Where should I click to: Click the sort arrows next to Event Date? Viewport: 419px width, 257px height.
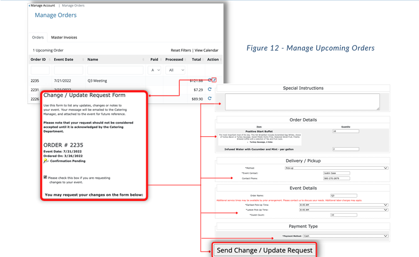[x=83, y=59]
